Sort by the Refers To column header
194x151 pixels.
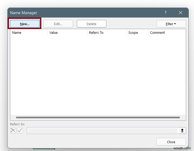[107, 33]
